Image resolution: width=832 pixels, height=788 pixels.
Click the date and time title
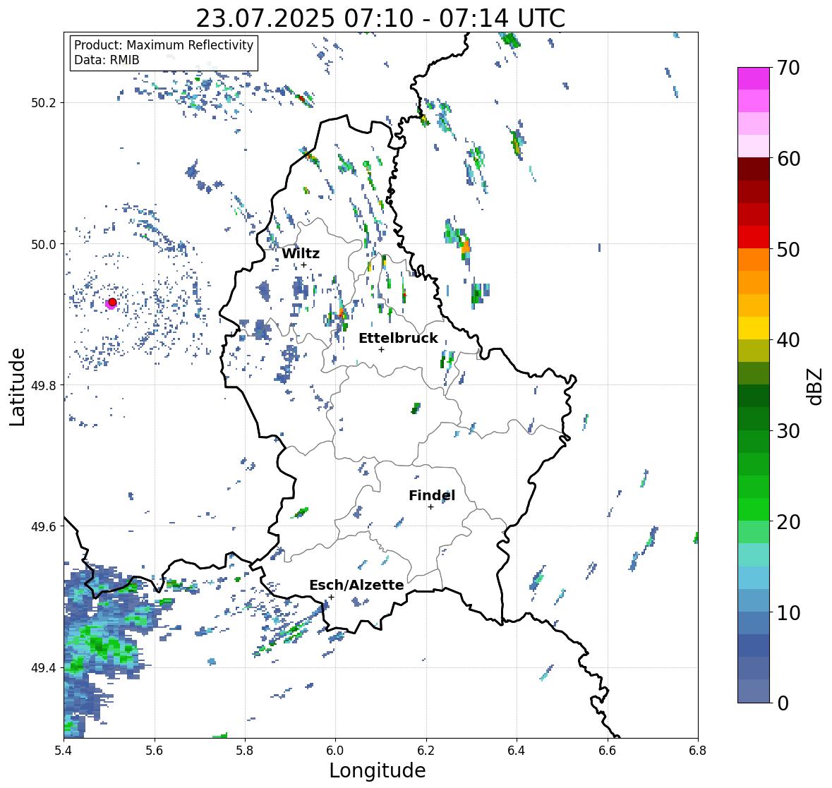tap(380, 18)
